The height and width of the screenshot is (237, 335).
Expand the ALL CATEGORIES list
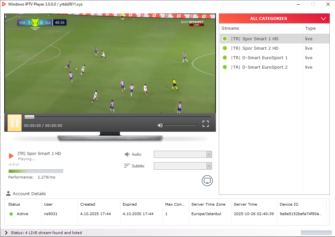324,19
